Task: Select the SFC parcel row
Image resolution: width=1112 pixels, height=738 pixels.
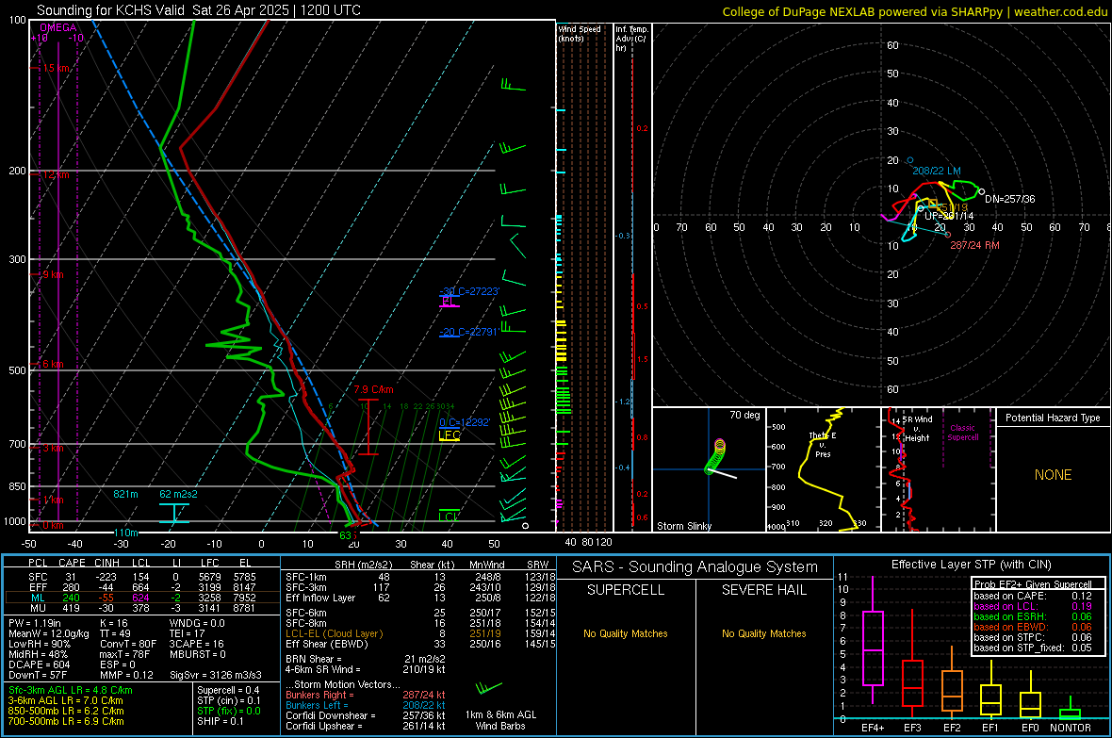Action: pyautogui.click(x=141, y=577)
